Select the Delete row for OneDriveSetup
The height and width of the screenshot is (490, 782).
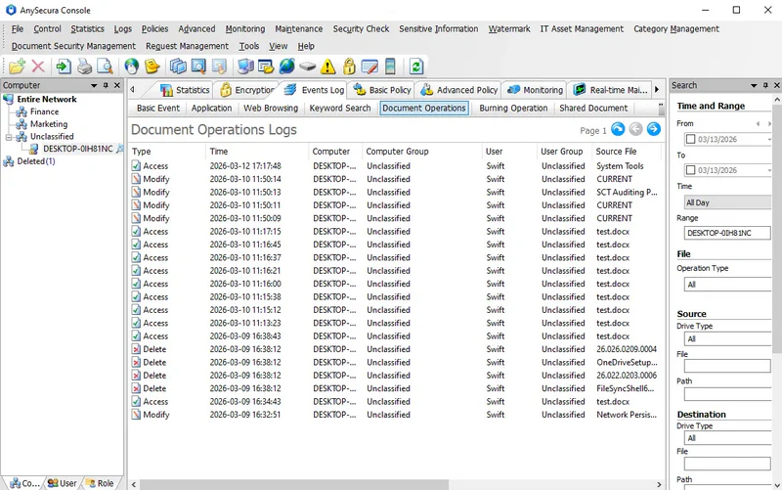click(x=396, y=362)
